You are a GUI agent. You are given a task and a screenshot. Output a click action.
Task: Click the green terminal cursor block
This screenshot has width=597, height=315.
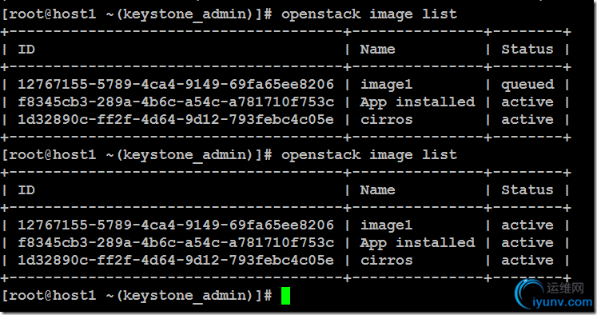285,296
